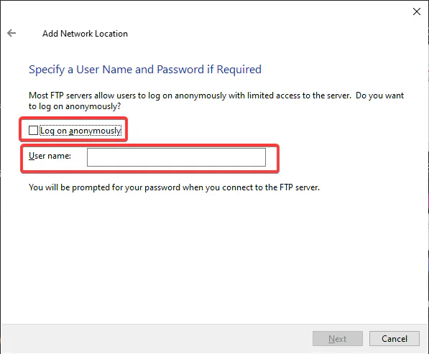This screenshot has width=429, height=354.
Task: Click the word 'Required' in the blue heading
Action: (239, 70)
